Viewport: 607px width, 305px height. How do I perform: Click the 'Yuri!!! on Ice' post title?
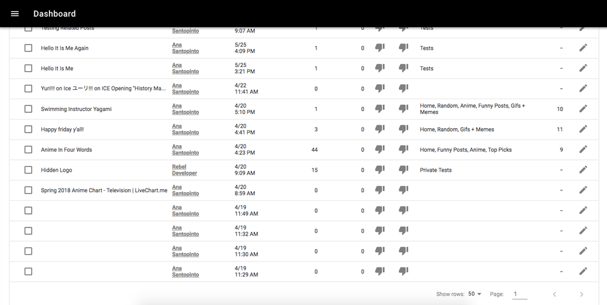coord(103,89)
